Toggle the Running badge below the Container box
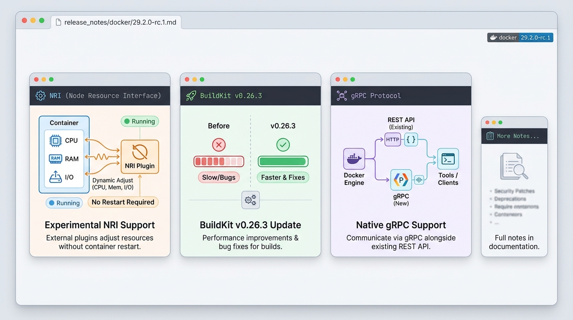This screenshot has width=573, height=320. coord(64,203)
